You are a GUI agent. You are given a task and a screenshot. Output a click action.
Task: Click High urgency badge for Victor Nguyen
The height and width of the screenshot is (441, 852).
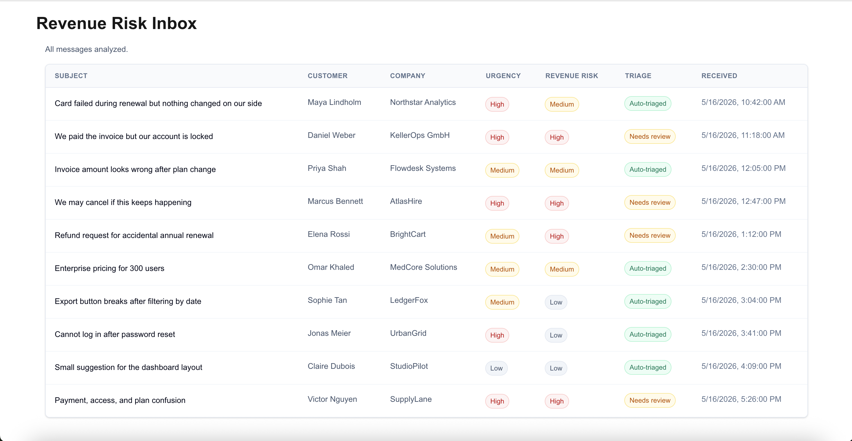pos(497,401)
